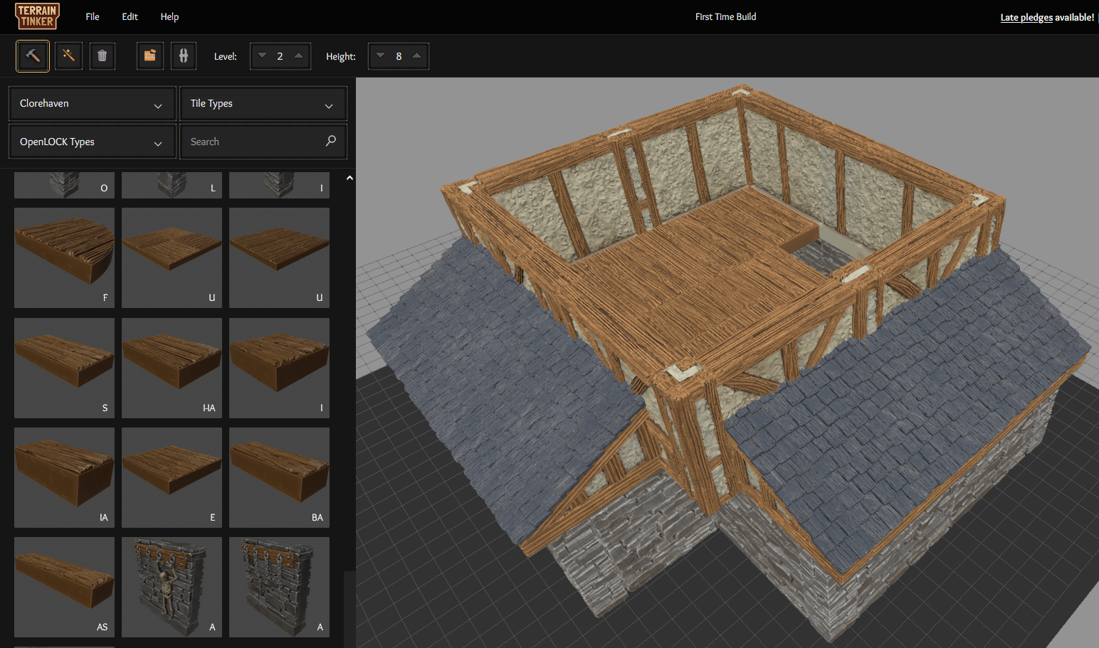Follow the Late pledges link
The image size is (1099, 648).
(1026, 17)
